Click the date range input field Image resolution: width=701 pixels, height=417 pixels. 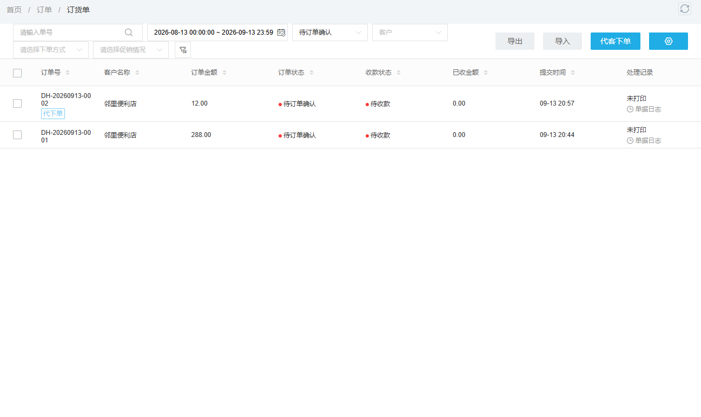pyautogui.click(x=217, y=32)
